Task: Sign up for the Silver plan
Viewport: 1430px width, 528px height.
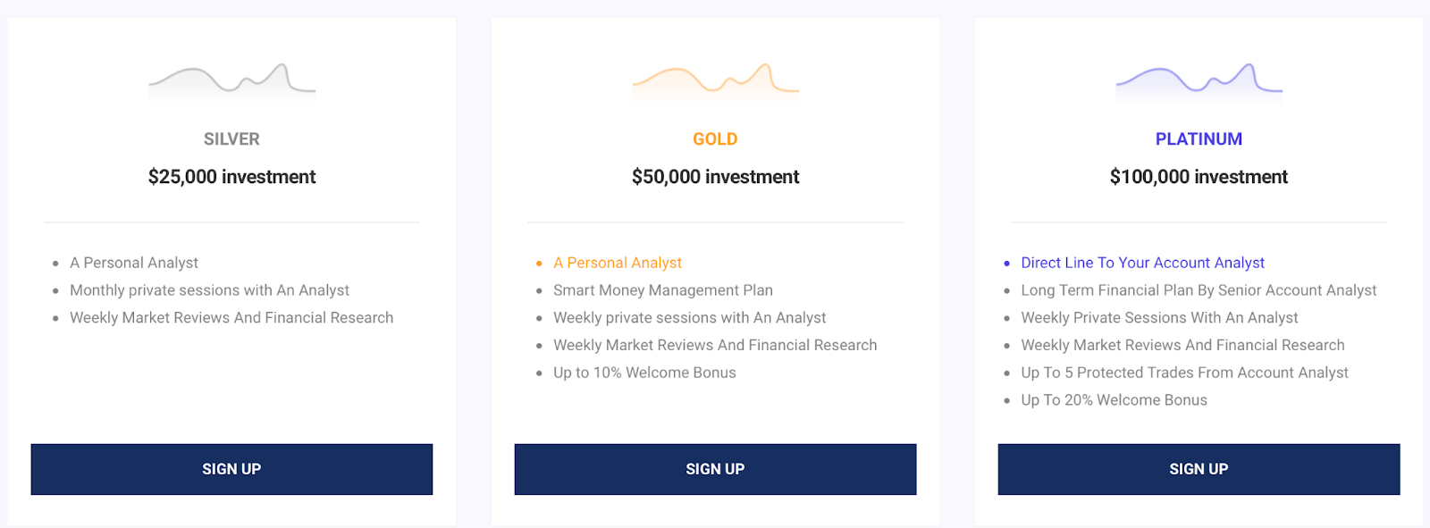Action: pyautogui.click(x=231, y=469)
